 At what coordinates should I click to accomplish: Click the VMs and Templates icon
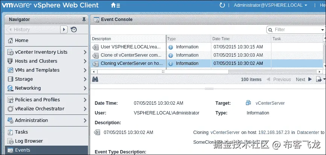10,70
